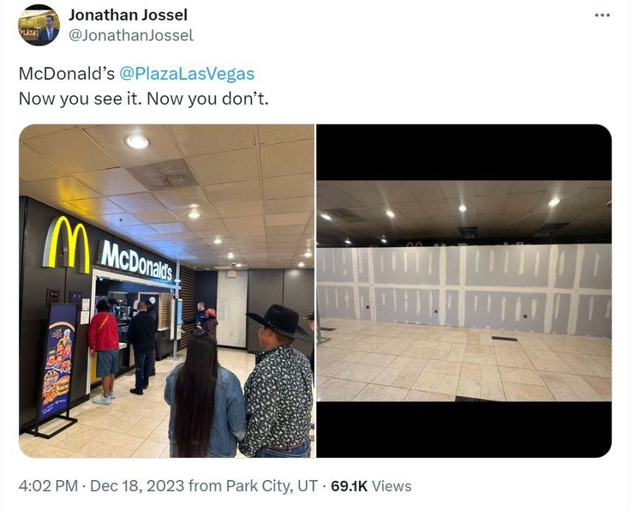
Task: Open the tweet's three-dot more menu
Action: [x=602, y=16]
